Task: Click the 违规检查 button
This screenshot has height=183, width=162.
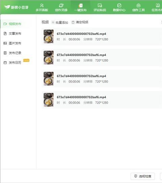Action: [143, 176]
